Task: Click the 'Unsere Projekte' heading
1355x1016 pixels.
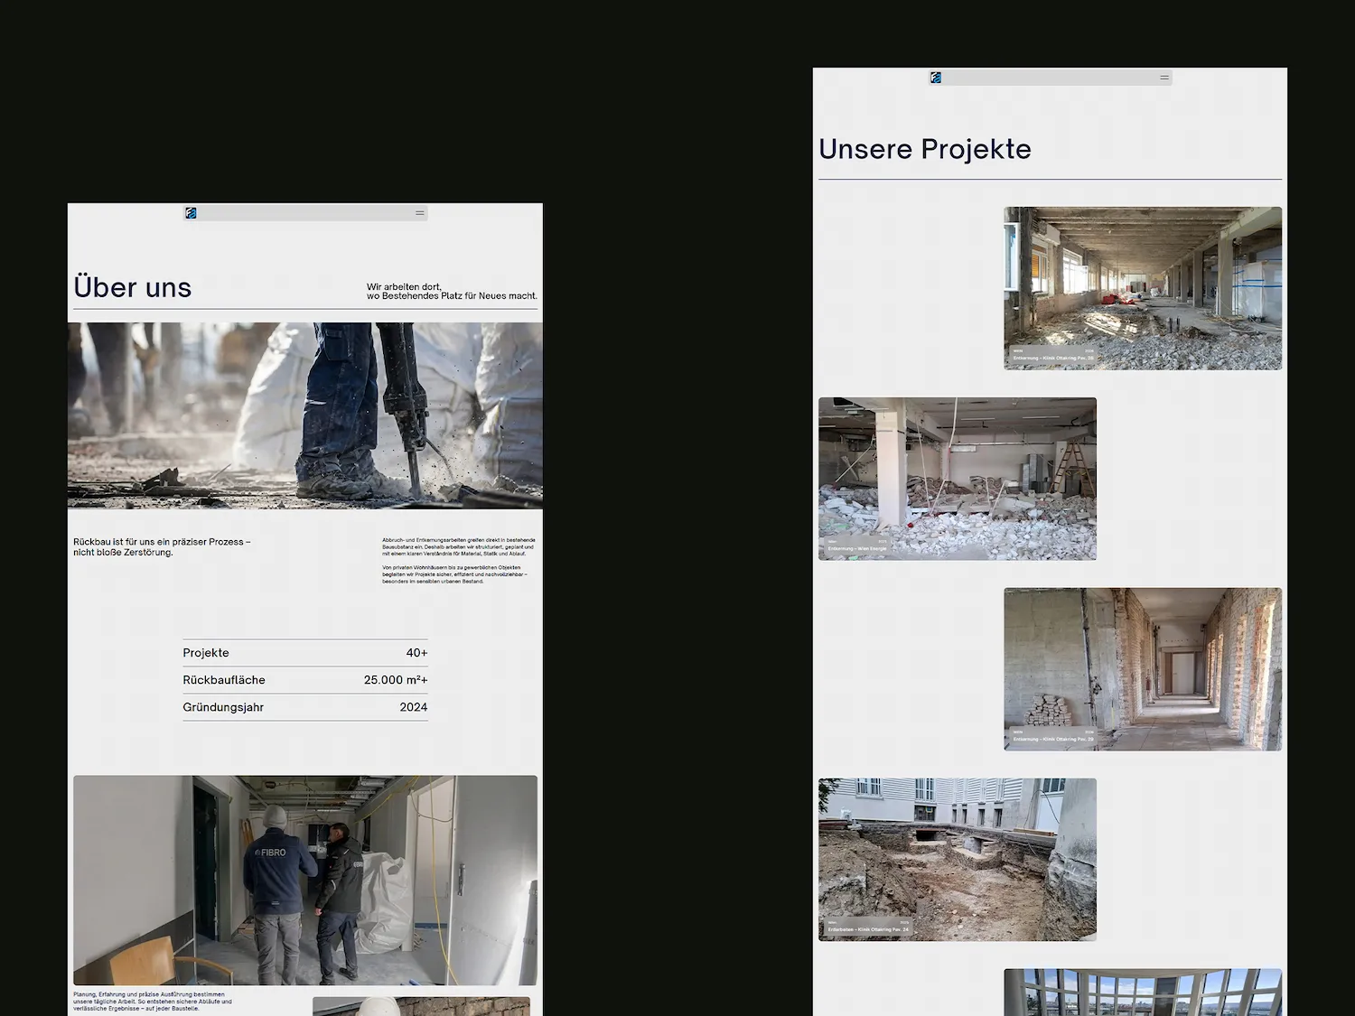Action: click(x=925, y=149)
